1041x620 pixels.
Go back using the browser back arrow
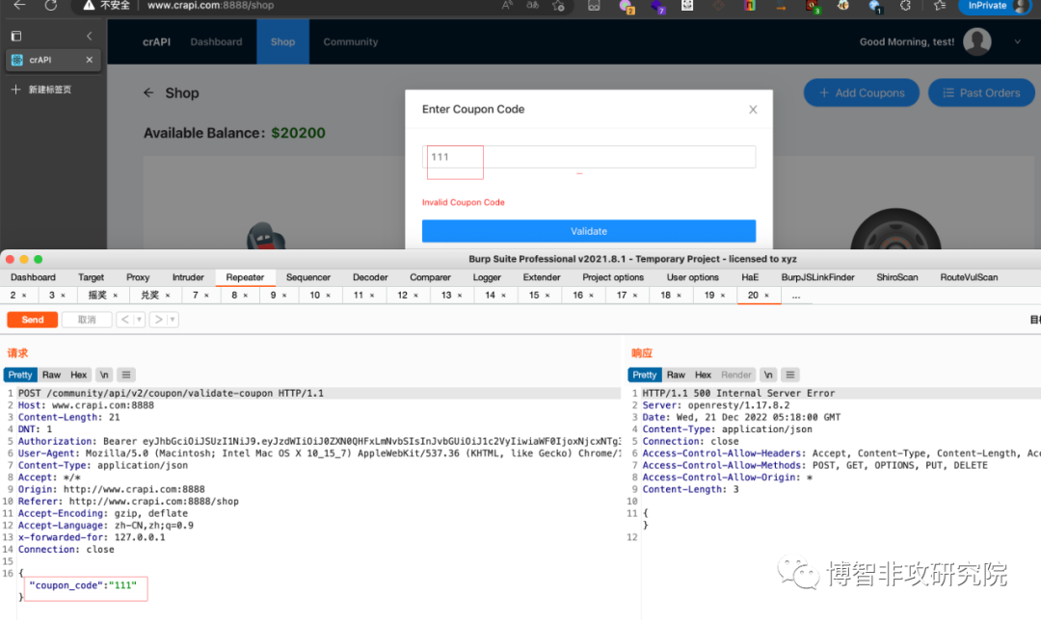[19, 5]
